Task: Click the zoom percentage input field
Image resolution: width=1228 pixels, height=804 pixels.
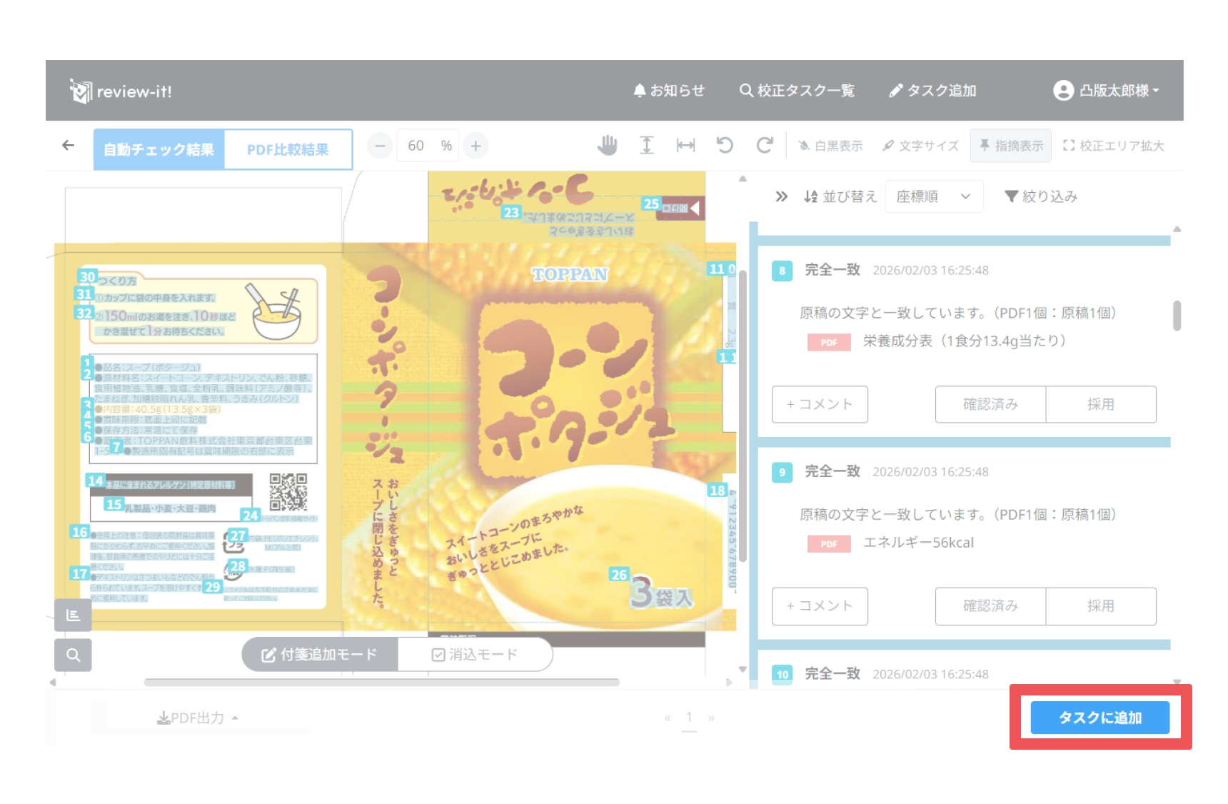Action: pyautogui.click(x=416, y=146)
